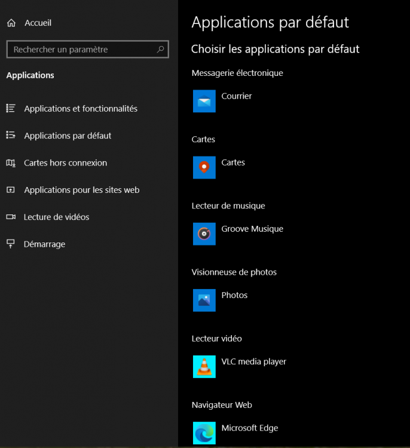The width and height of the screenshot is (410, 448).
Task: Open Cartes hors connexion page
Action: coord(66,163)
